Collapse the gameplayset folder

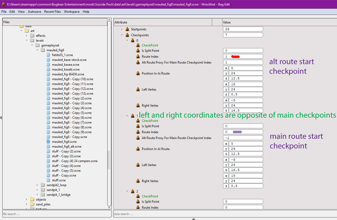32,45
